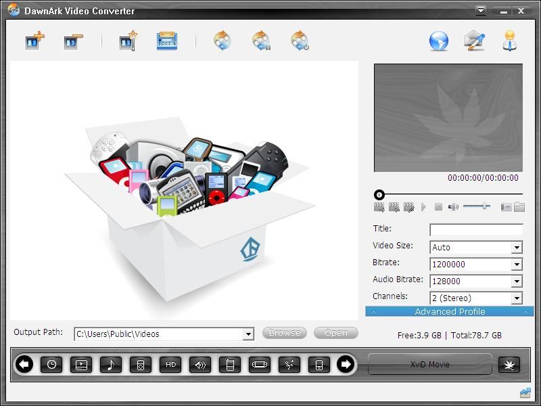Click the user support person icon

[x=510, y=41]
